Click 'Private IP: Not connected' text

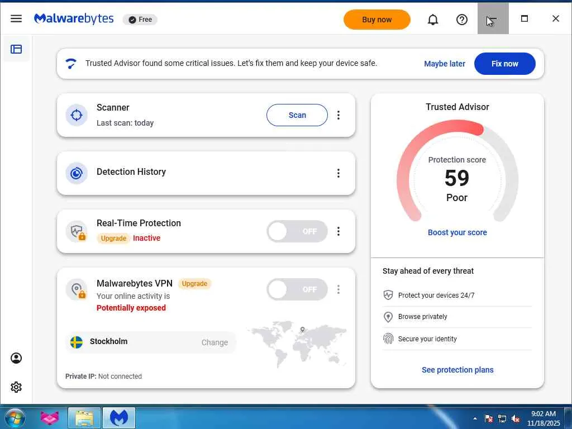103,376
